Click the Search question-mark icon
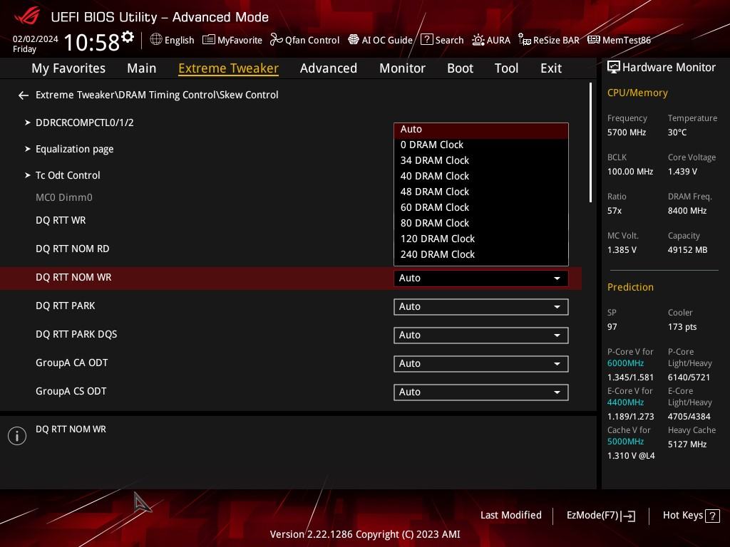The image size is (730, 547). click(426, 40)
